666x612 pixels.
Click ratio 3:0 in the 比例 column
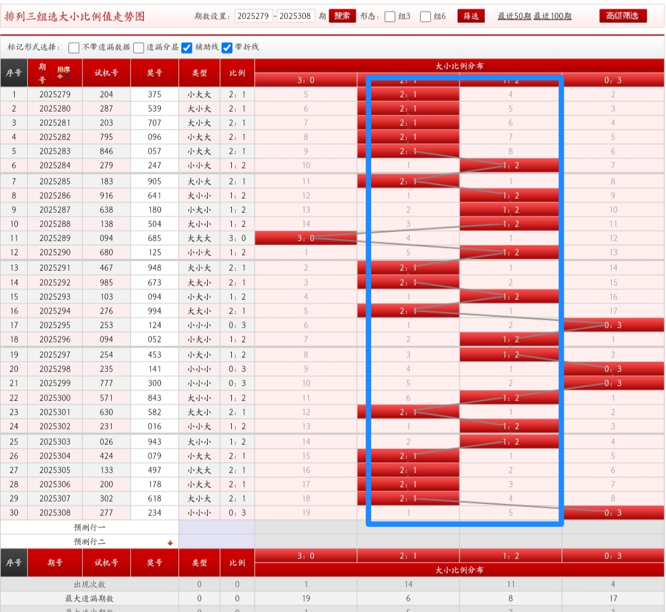[x=237, y=238]
